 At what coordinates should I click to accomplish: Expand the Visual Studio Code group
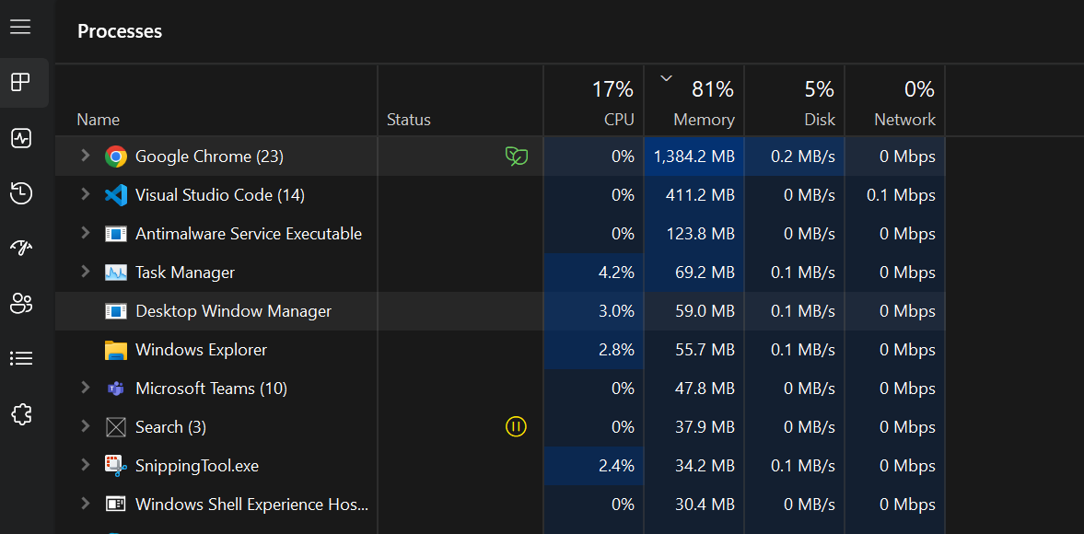tap(85, 194)
